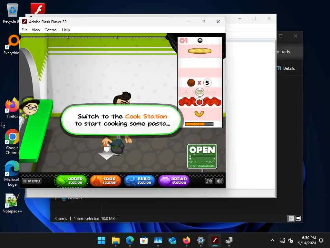The height and width of the screenshot is (248, 330).
Task: Click the meatball topping on the ticket
Action: click(x=191, y=83)
